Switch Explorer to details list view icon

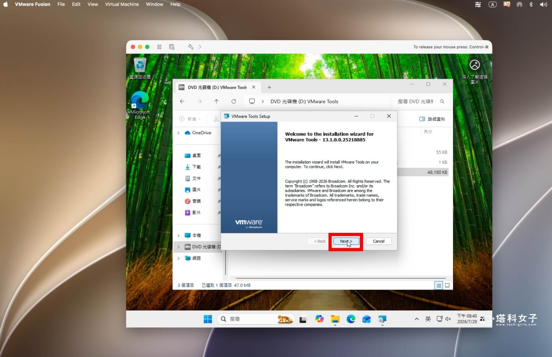[438, 285]
